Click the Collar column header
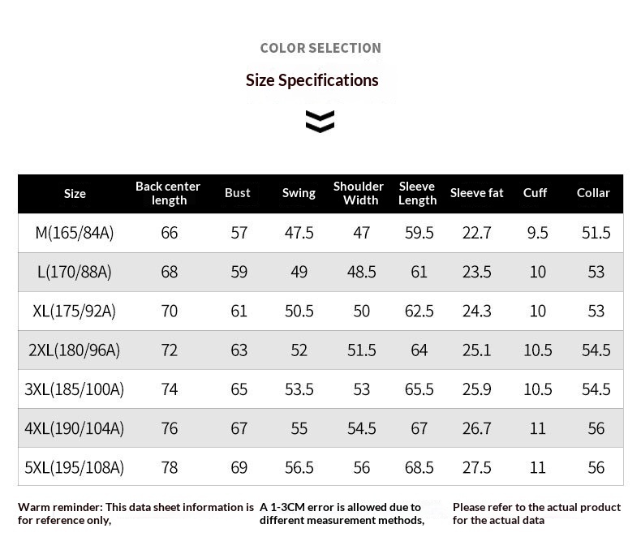Viewport: 641px width, 537px height. pos(593,193)
